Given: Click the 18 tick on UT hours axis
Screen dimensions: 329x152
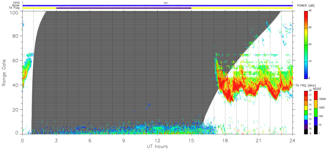Looking at the screenshot, I should click(x=225, y=140).
